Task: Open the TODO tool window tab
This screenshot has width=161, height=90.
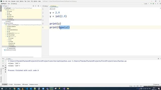Action: click(x=11, y=84)
